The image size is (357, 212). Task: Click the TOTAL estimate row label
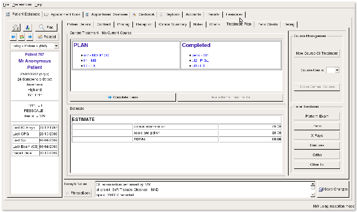[x=140, y=139]
